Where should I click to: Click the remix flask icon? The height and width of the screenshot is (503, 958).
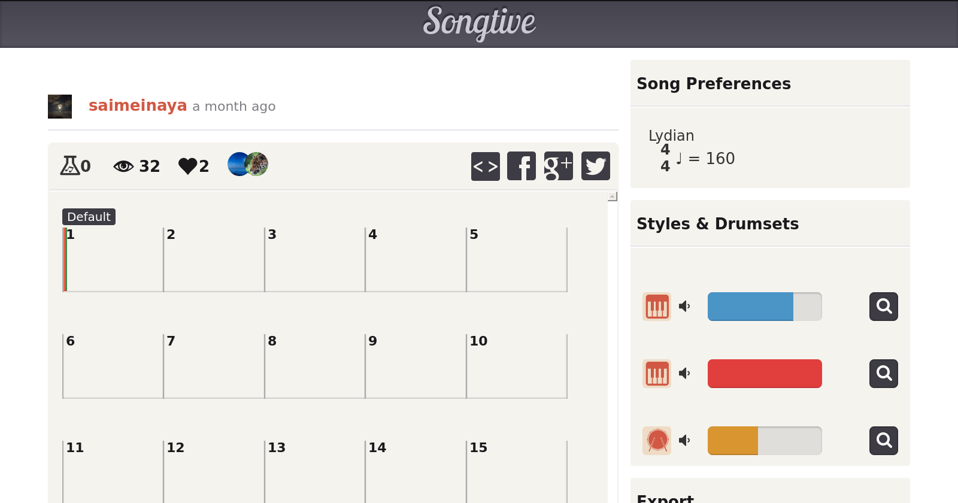[69, 165]
